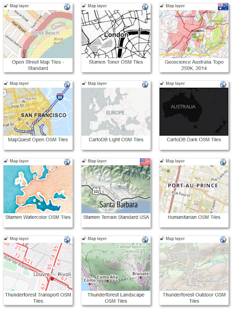
Task: Click open-lock icon on Open Street Map card
Action: (6, 6)
